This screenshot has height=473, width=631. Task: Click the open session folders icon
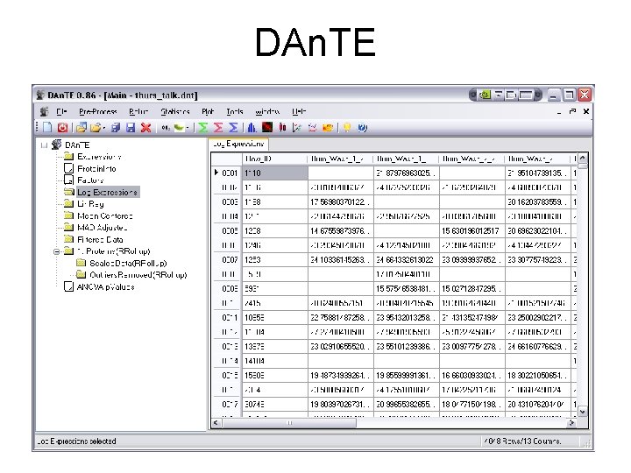82,128
